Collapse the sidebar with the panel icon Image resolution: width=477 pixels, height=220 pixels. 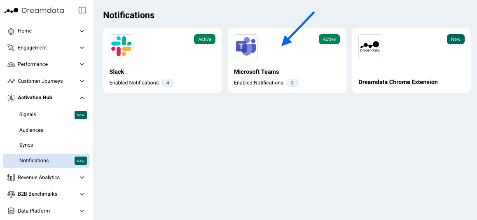82,10
